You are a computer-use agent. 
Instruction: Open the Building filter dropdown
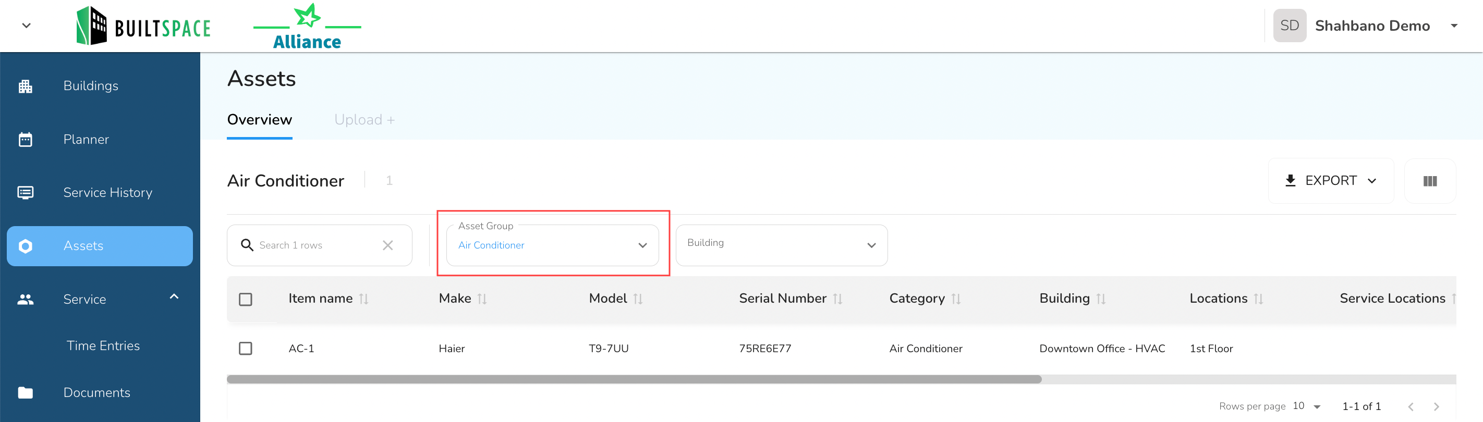[x=782, y=245]
